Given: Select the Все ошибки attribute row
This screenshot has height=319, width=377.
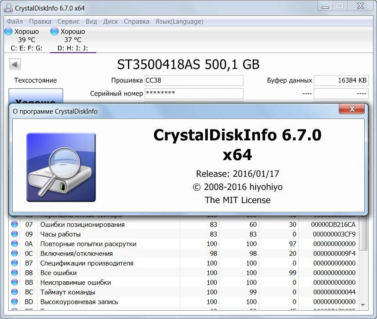Looking at the screenshot, I should tap(184, 272).
